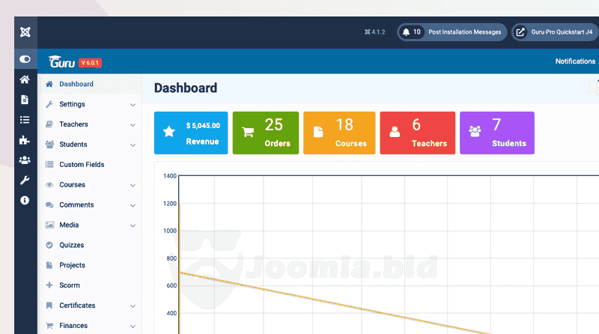599x334 pixels.
Task: Expand the Teachers submenu arrow
Action: 133,125
